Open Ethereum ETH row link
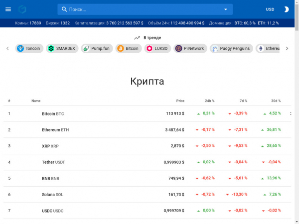 click(55, 130)
